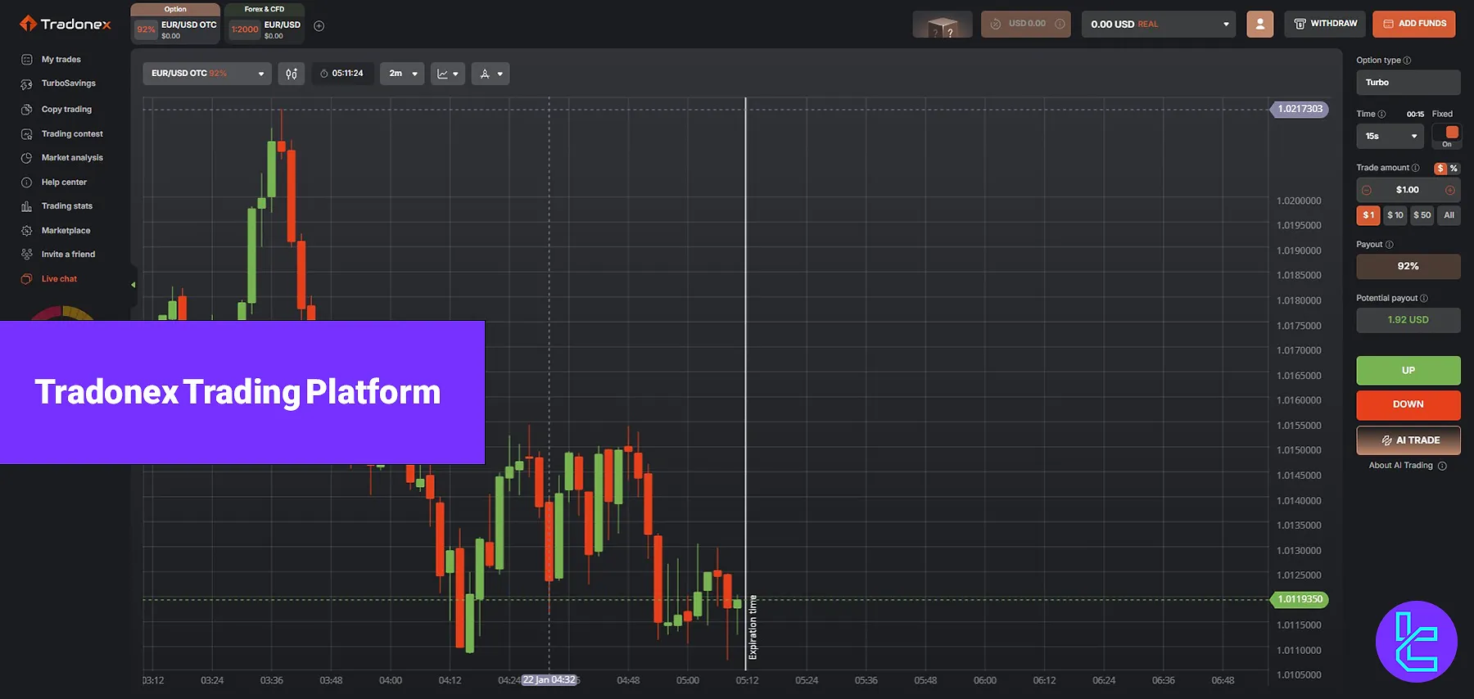Open the EUR/USD OTC asset dropdown
This screenshot has width=1474, height=699.
207,74
